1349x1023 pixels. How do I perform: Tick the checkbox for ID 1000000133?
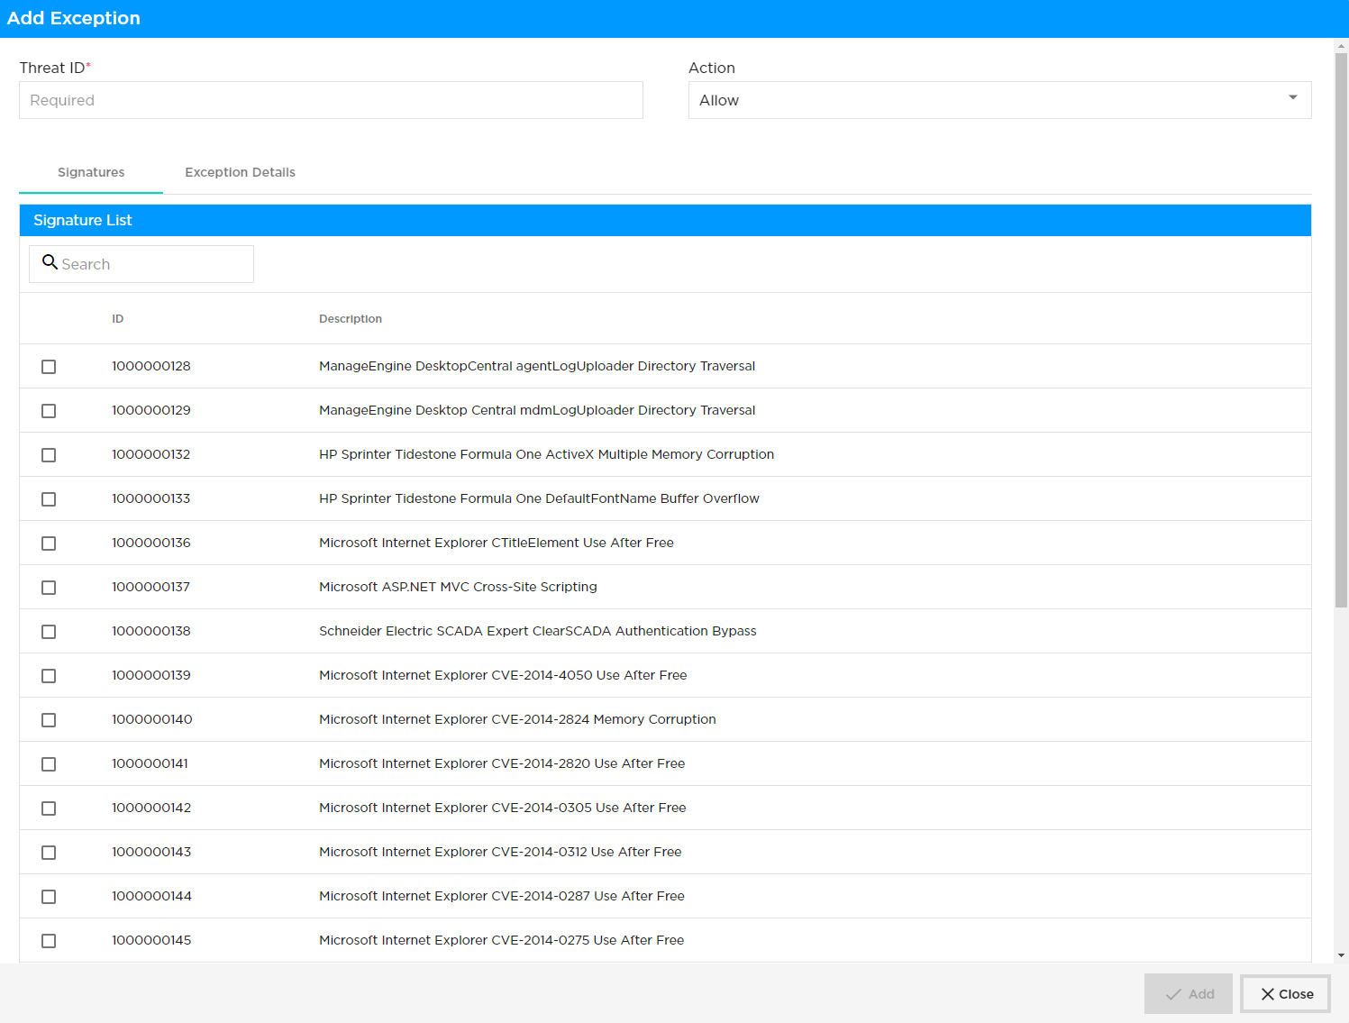(49, 499)
